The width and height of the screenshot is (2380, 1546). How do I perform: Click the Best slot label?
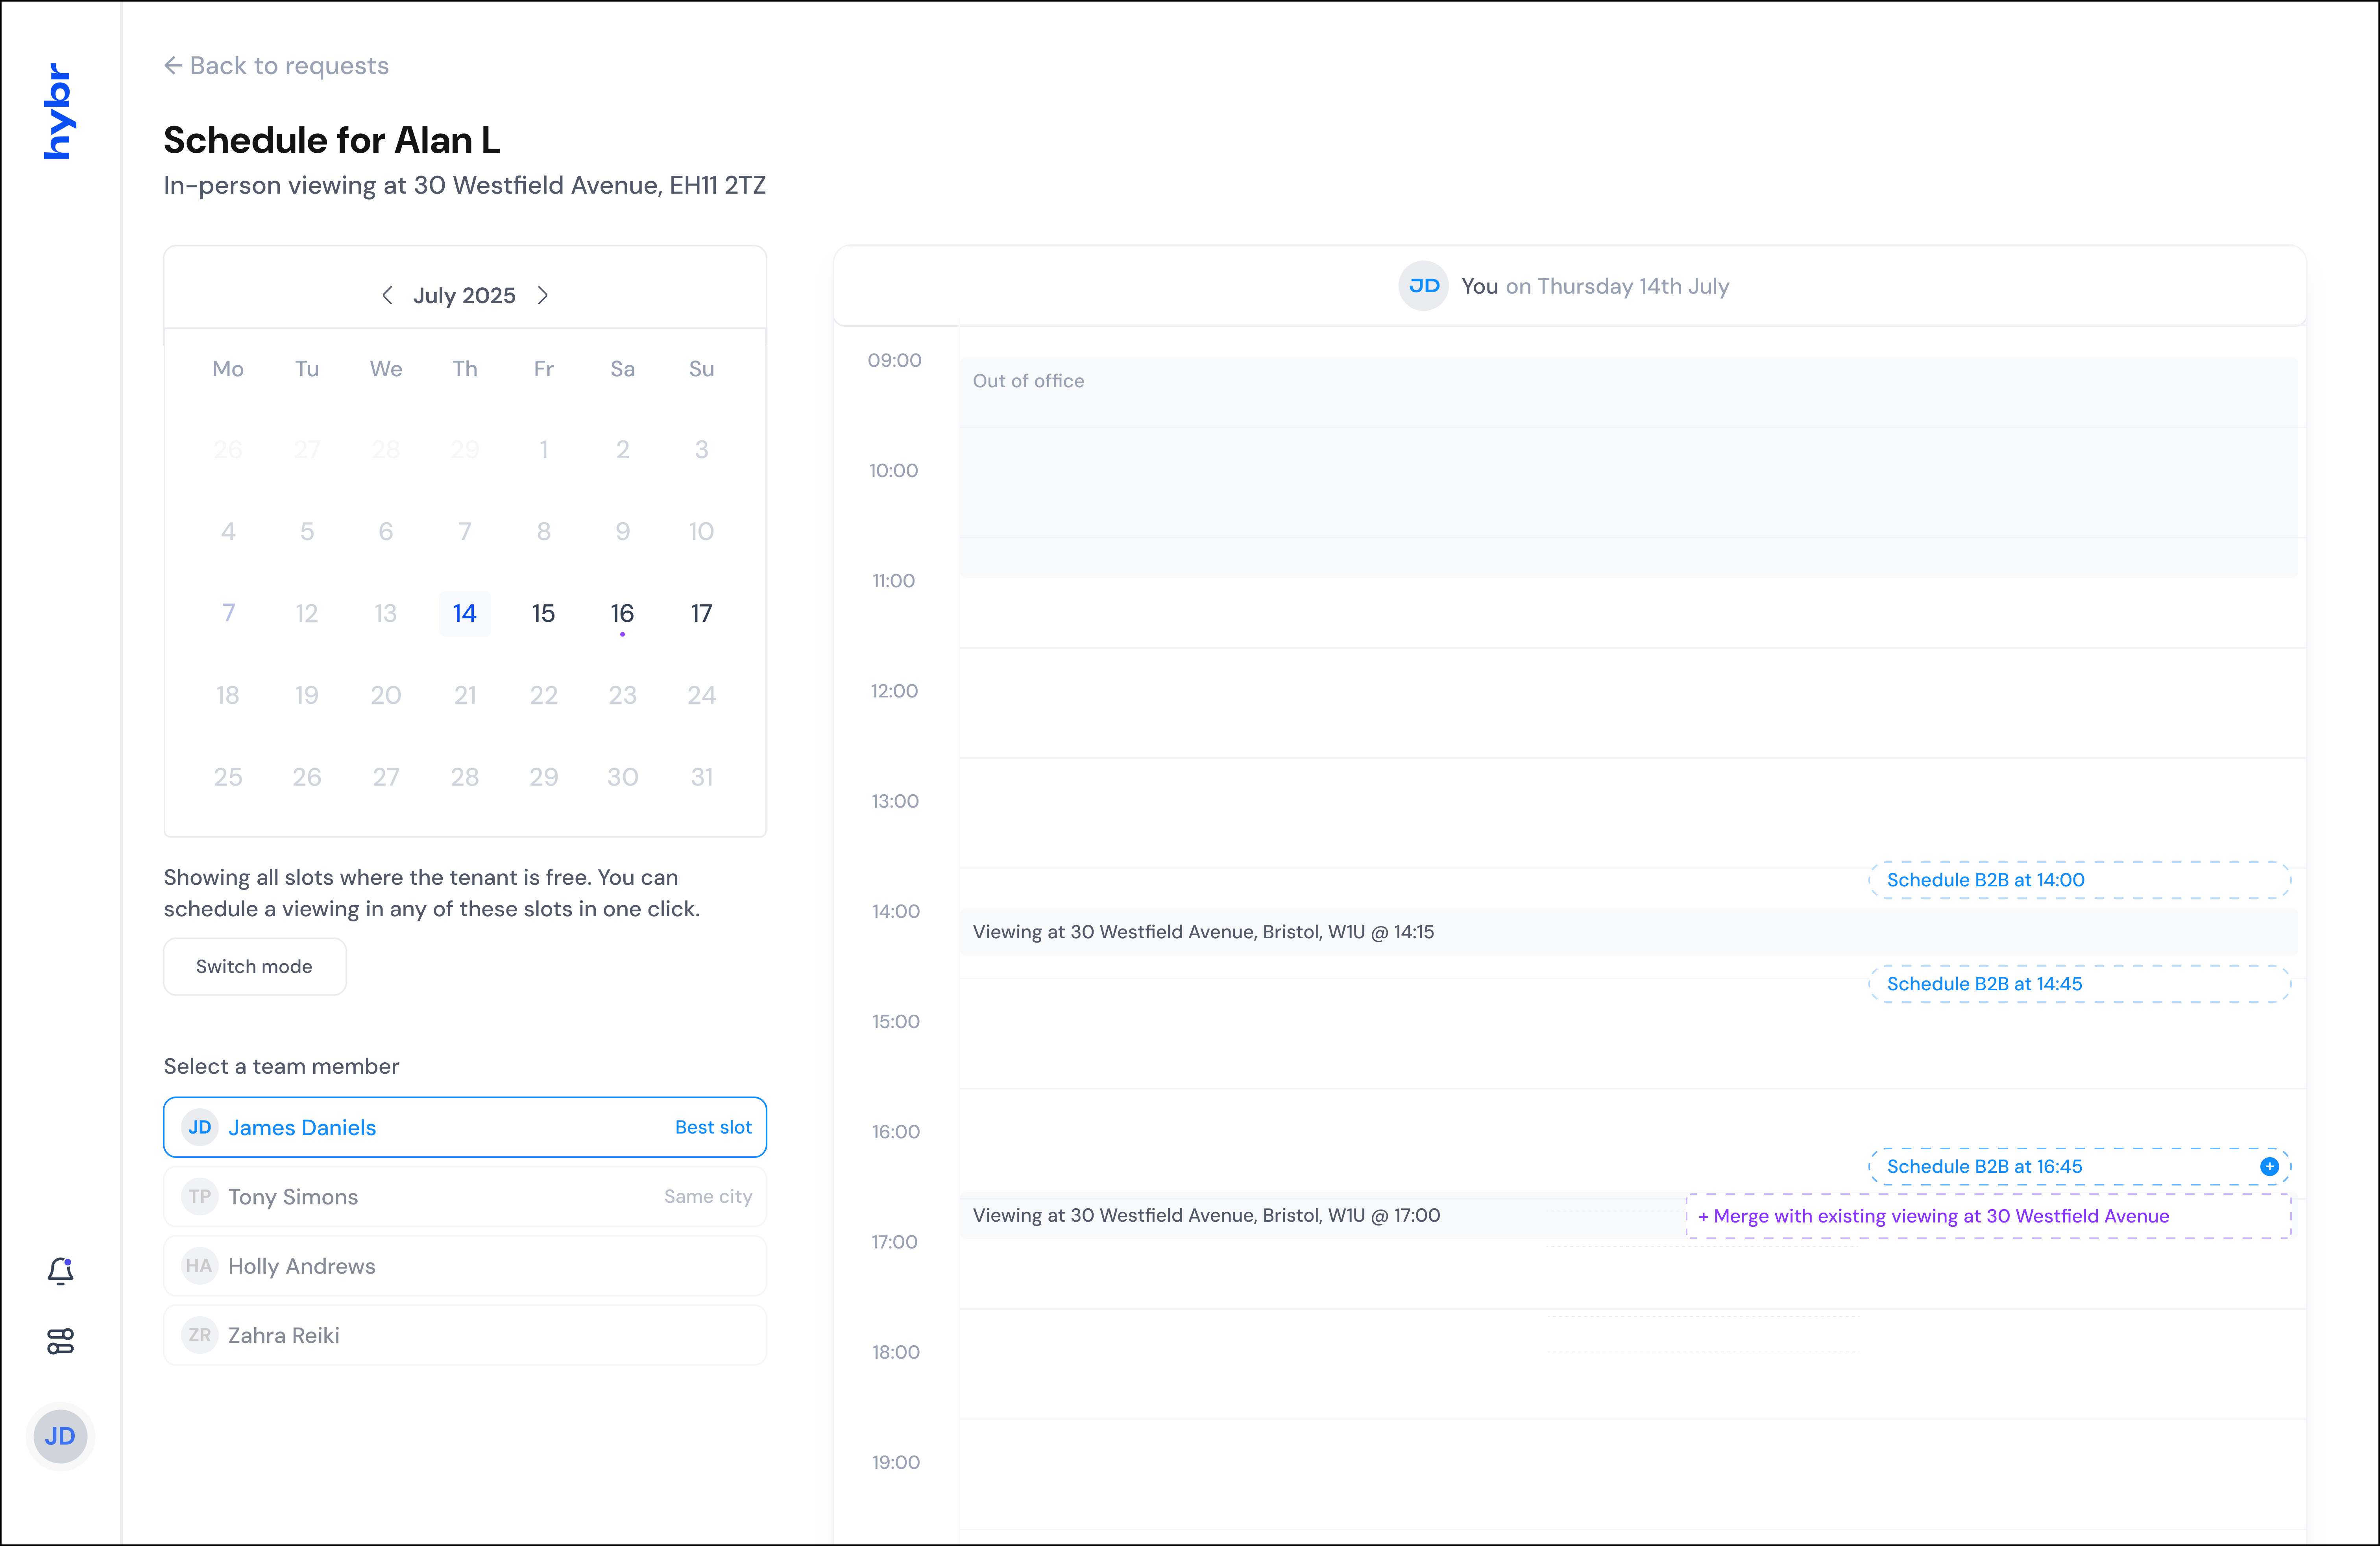(x=713, y=1127)
